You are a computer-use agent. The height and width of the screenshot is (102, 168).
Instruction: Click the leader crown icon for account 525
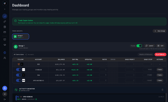click(x=19, y=64)
